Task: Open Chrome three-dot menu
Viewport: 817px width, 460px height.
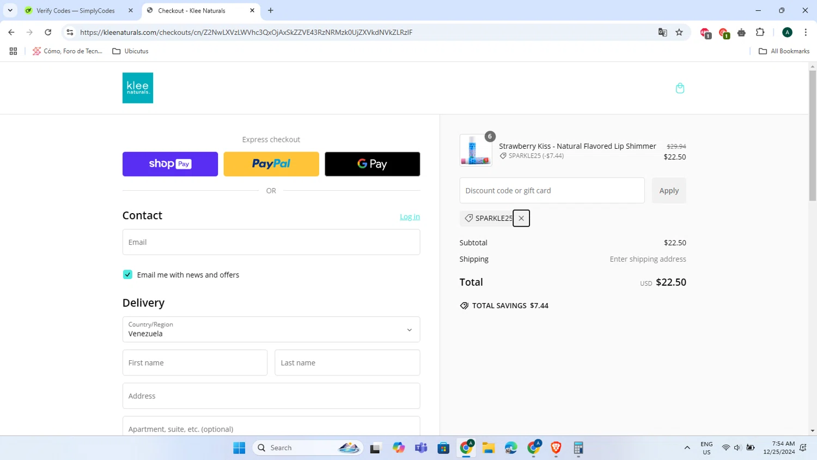Action: 806,32
